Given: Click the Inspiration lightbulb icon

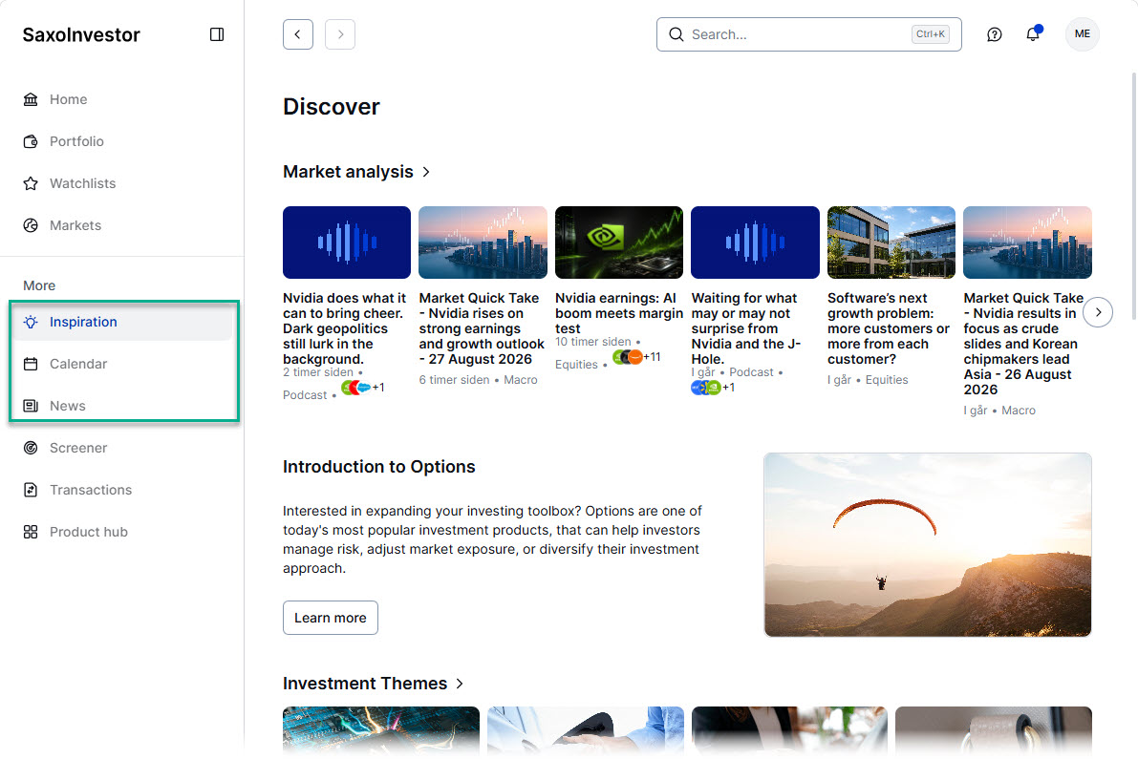Looking at the screenshot, I should pyautogui.click(x=31, y=322).
